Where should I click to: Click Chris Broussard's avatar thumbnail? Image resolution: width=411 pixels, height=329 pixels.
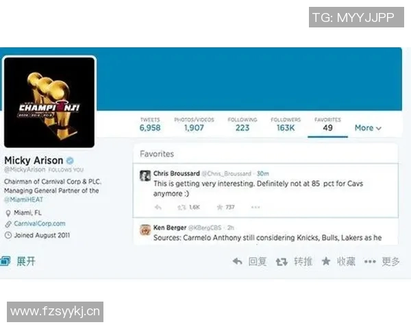(145, 175)
